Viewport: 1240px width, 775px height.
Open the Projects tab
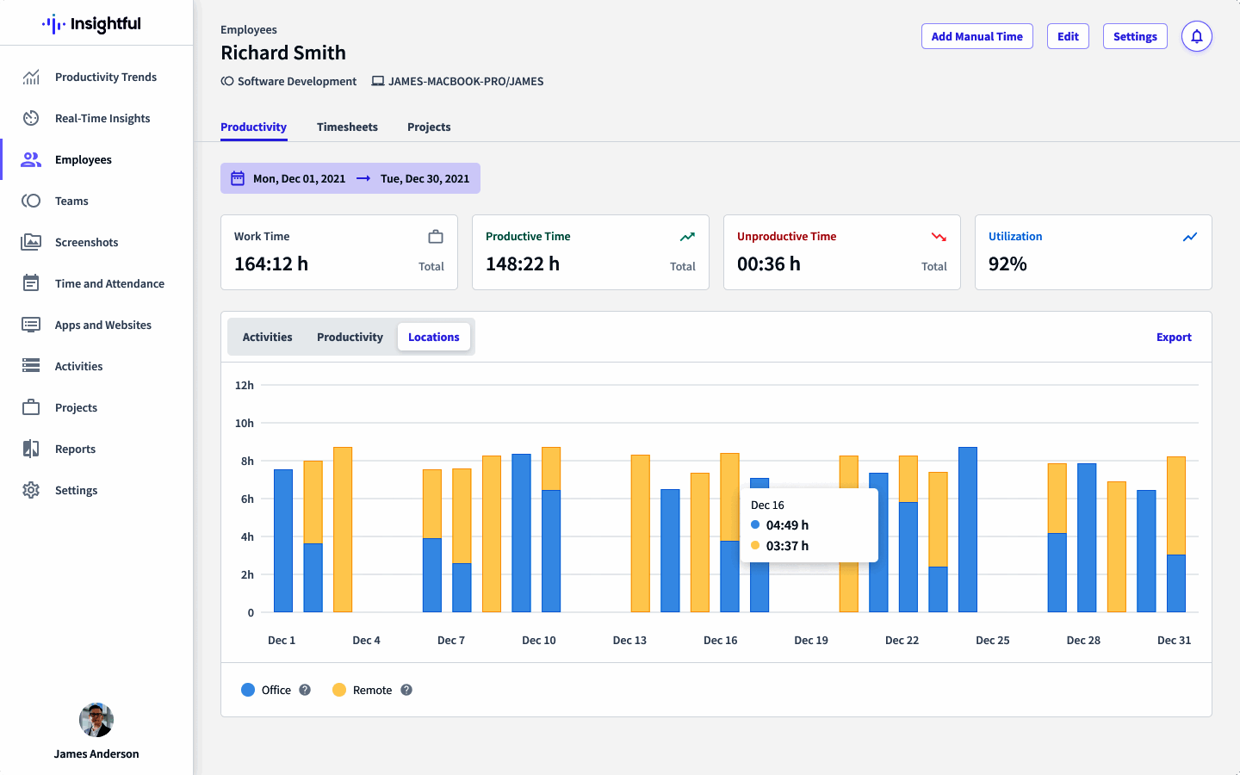click(429, 127)
